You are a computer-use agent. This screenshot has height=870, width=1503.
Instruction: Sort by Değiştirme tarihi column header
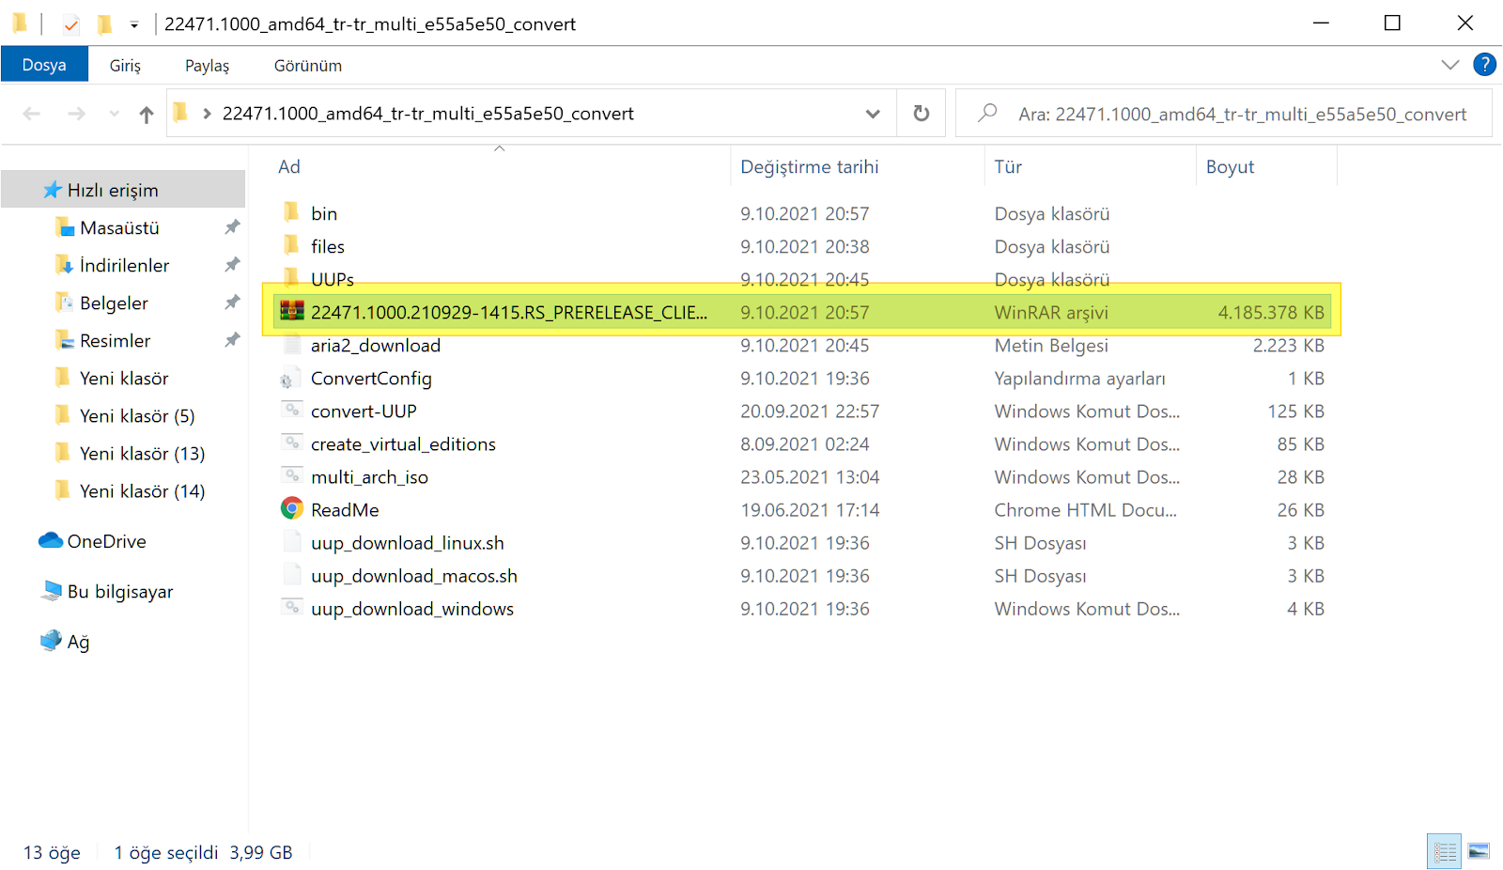810,166
